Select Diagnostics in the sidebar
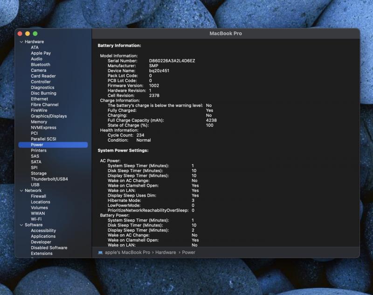Screen dimensions: 373x295 pos(42,88)
